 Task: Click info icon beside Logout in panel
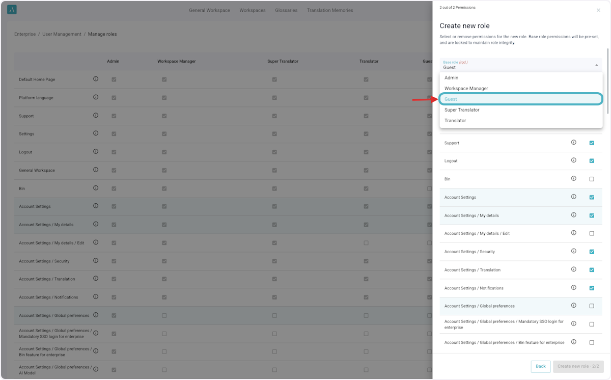tap(573, 160)
